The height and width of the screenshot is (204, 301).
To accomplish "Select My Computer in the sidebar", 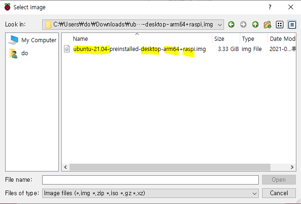I will coord(32,40).
